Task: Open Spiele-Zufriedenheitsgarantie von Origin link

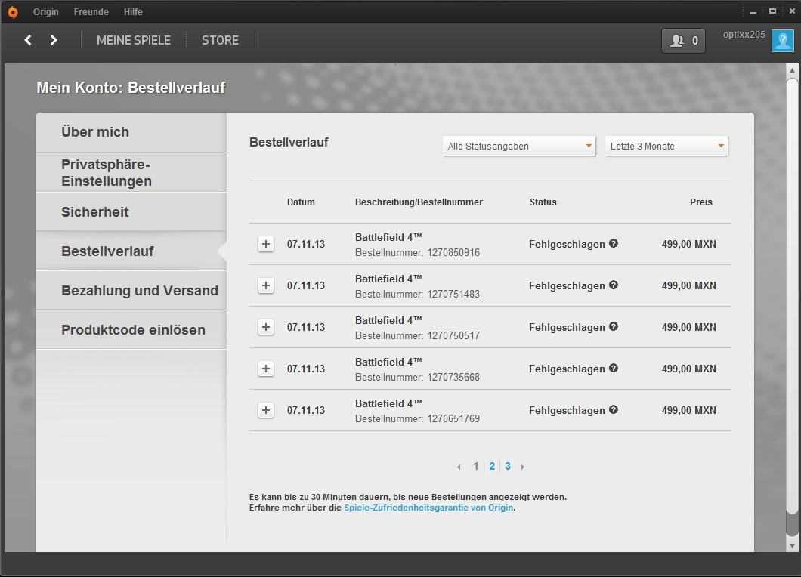Action: point(428,508)
